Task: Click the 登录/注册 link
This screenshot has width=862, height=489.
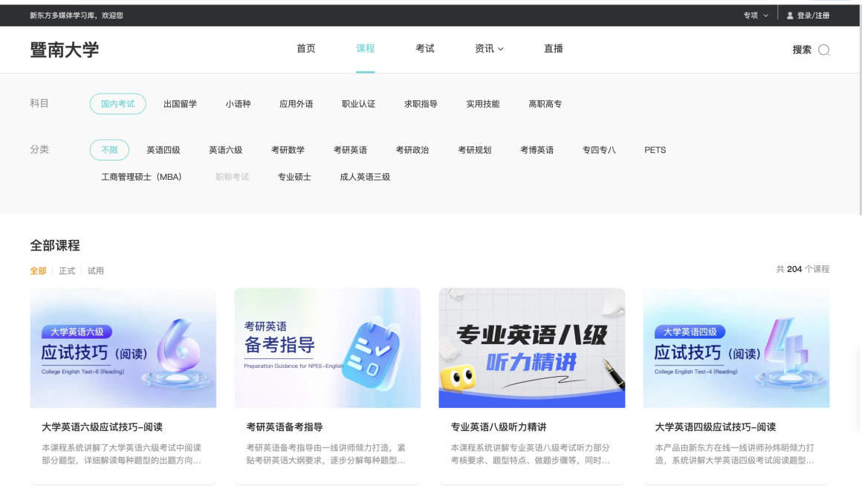Action: point(813,16)
